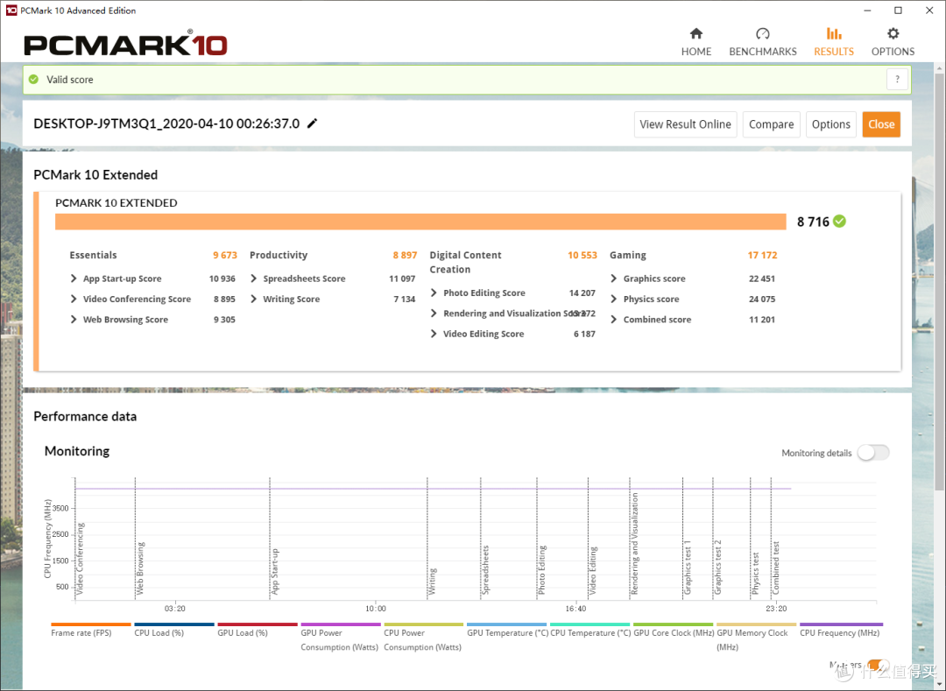Click CPU Load (%) legend swatch
This screenshot has height=691, width=946.
[174, 624]
